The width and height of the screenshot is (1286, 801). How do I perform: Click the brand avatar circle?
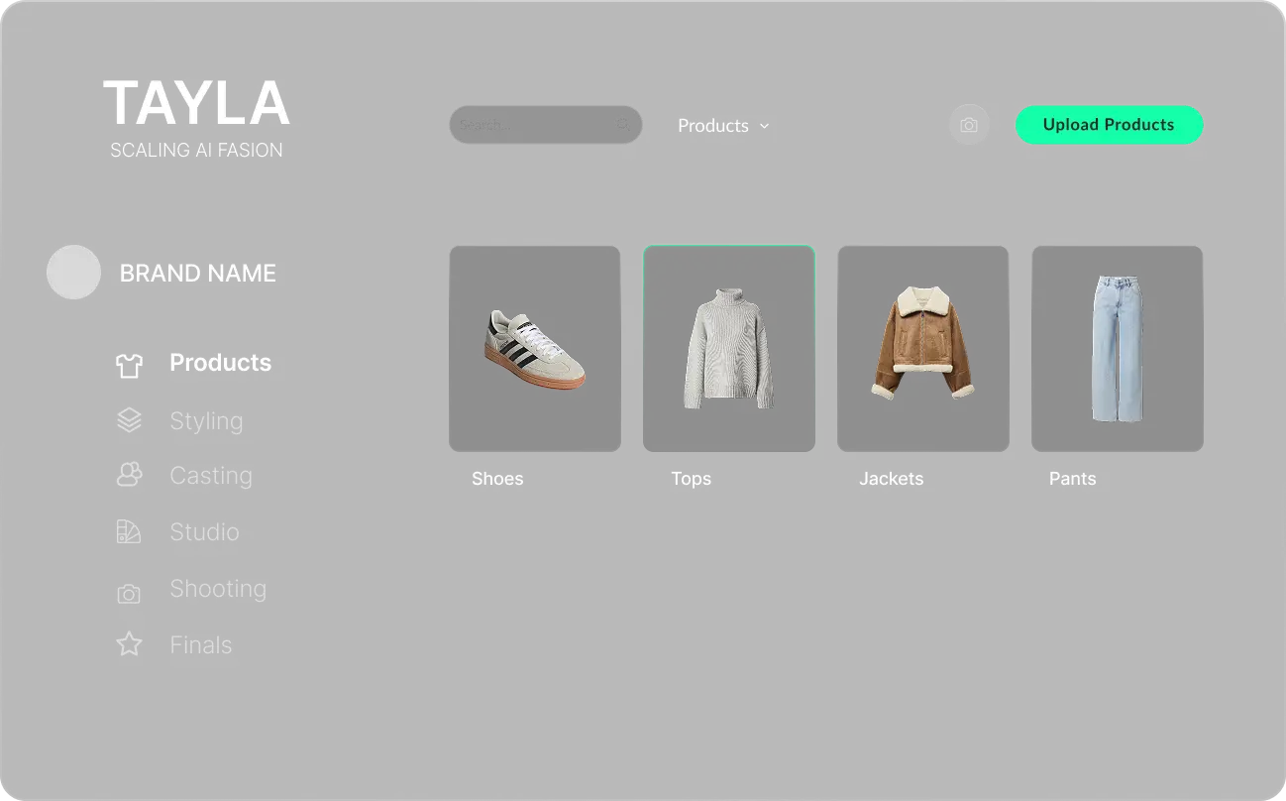click(x=73, y=272)
